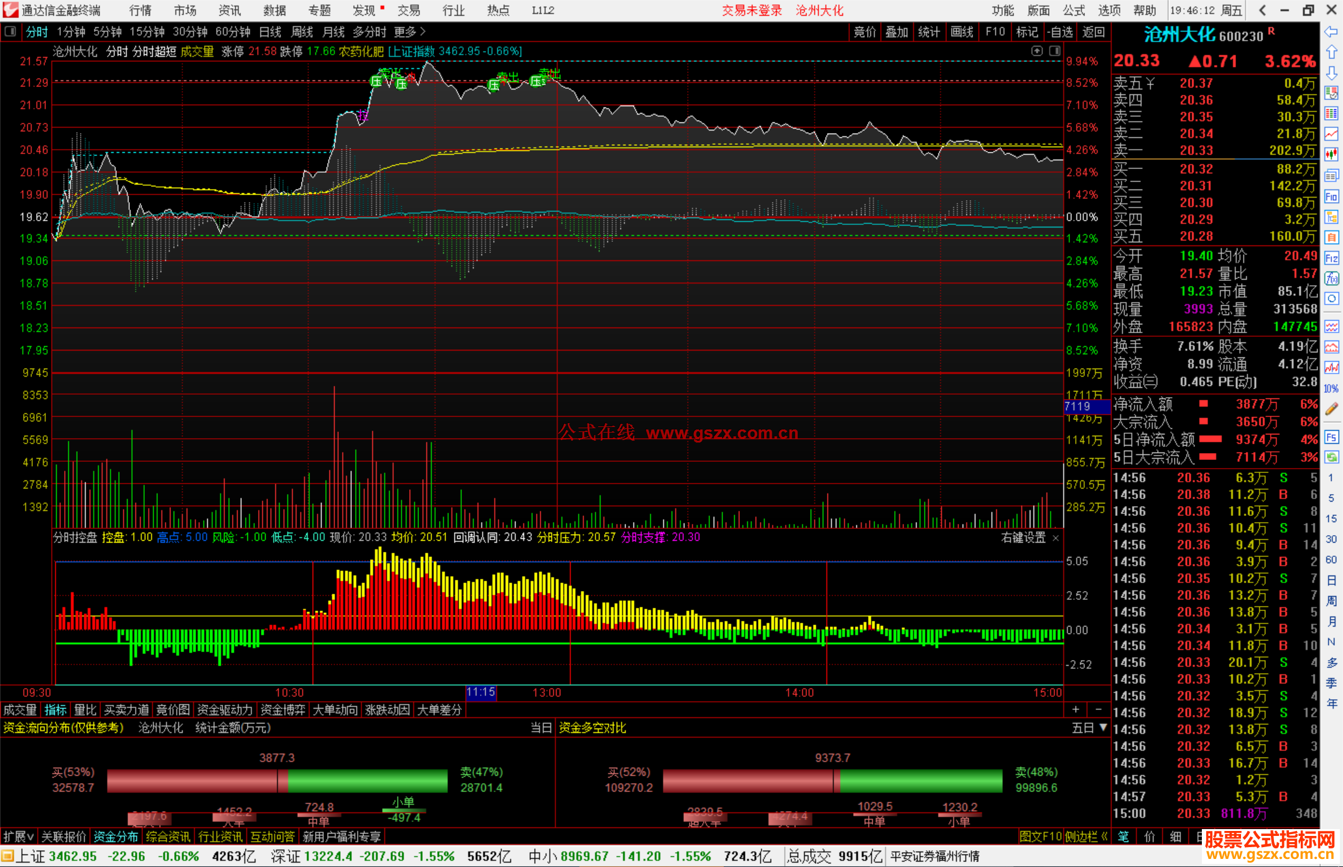The image size is (1343, 867).
Task: Click the 沧州大化 stock name header
Action: [1179, 35]
